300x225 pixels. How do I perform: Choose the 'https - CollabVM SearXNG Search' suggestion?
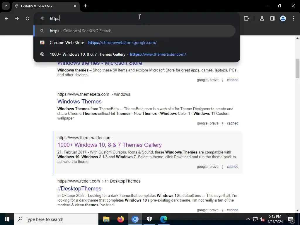point(135,31)
